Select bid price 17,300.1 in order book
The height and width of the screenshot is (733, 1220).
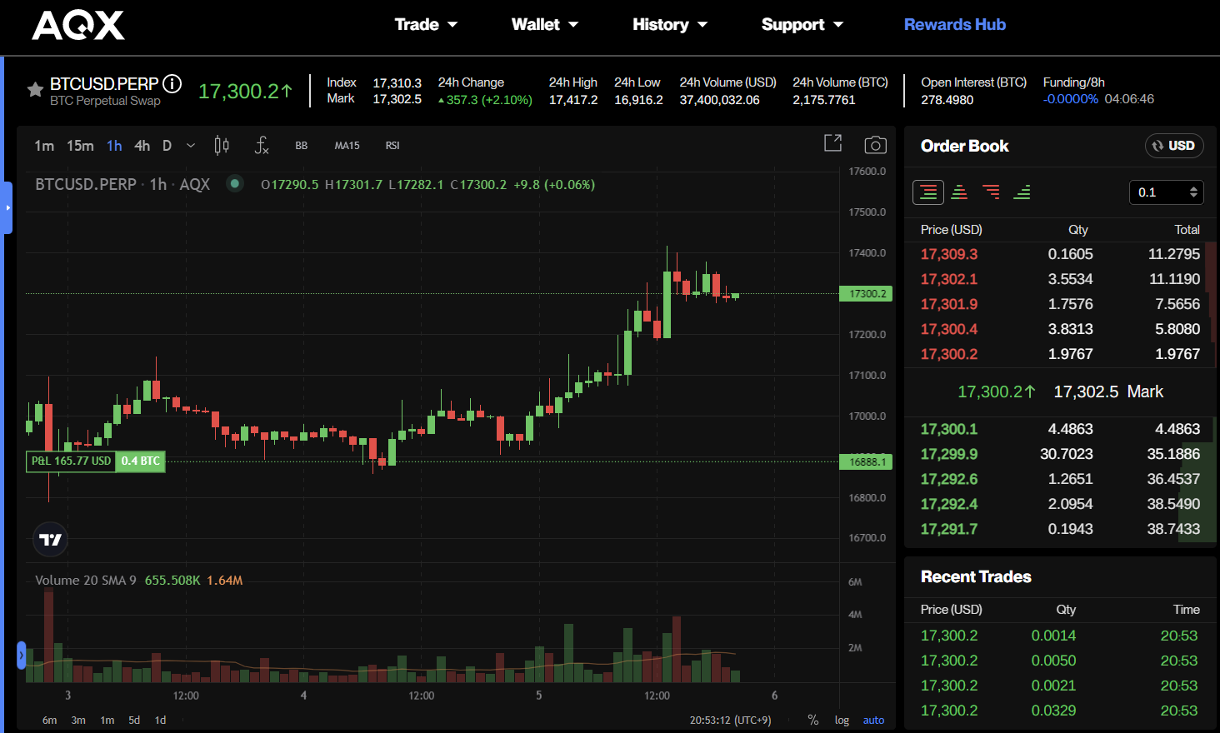click(x=949, y=429)
